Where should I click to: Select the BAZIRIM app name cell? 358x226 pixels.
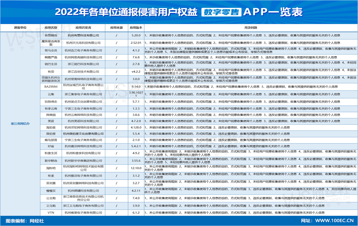coord(51,87)
